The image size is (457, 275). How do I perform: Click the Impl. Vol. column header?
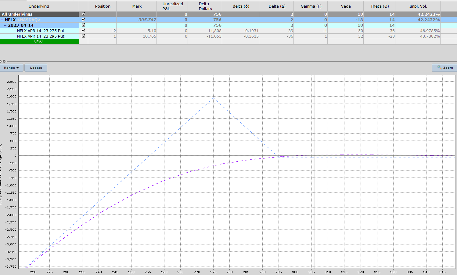tap(418, 6)
